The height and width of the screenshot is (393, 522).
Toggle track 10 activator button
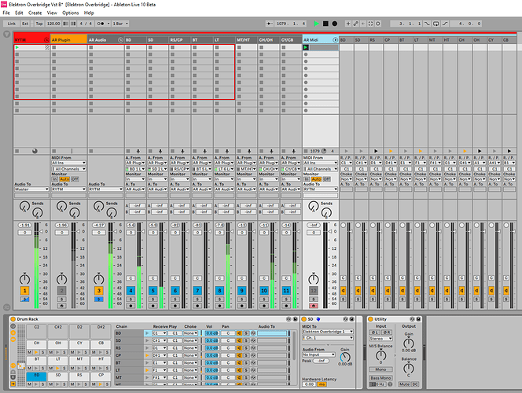264,291
